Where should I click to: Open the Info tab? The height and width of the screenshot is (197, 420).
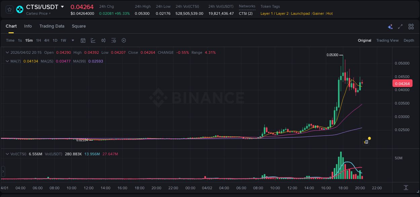pyautogui.click(x=28, y=26)
